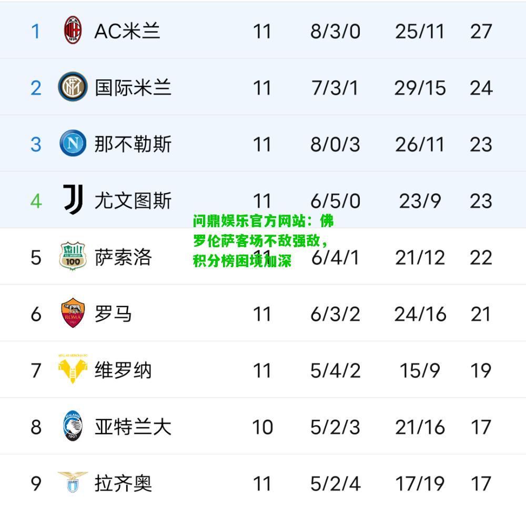
Task: Click 拉齐奥's 17/19 goals figure
Action: [420, 483]
